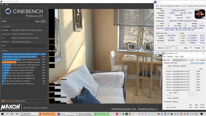Switch to Memory tab in CPU-Z

click(x=178, y=6)
